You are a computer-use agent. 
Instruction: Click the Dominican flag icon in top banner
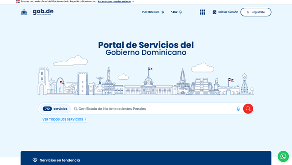tap(18, 1)
